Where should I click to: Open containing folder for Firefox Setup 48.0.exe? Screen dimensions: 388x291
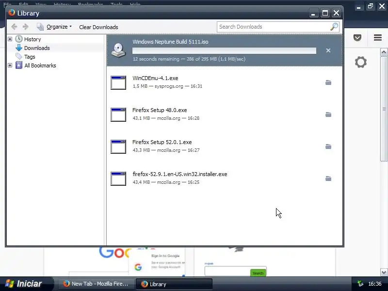pyautogui.click(x=328, y=114)
